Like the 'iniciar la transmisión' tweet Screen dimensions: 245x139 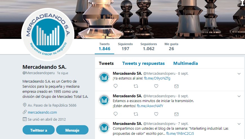(156, 114)
